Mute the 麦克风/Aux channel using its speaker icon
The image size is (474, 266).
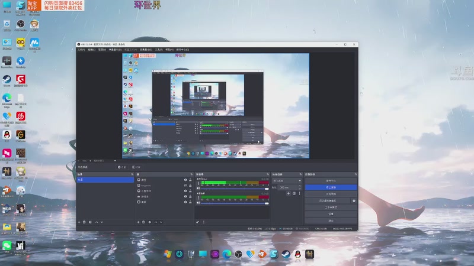pos(198,189)
